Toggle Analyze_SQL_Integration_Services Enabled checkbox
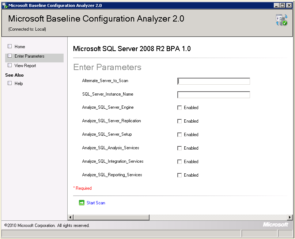The width and height of the screenshot is (295, 239). click(x=179, y=162)
